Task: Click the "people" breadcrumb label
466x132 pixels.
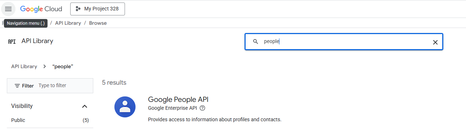Action: click(x=63, y=66)
